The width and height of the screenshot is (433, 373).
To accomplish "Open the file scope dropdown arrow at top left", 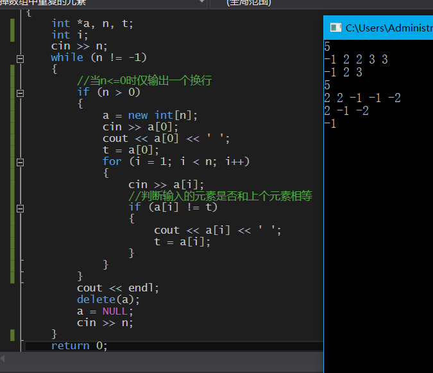I will 202,3.
